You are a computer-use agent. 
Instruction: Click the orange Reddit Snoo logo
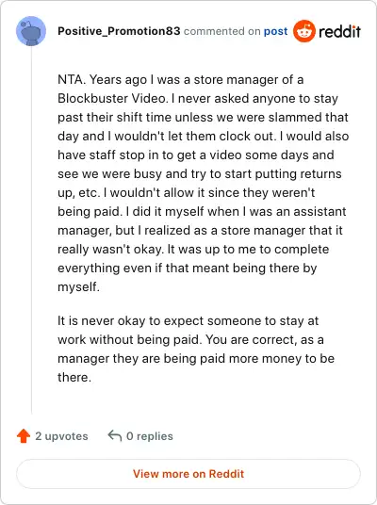point(303,31)
